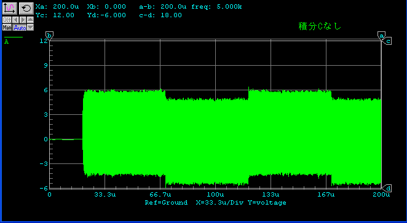Select the d cursor marker

click(387, 188)
